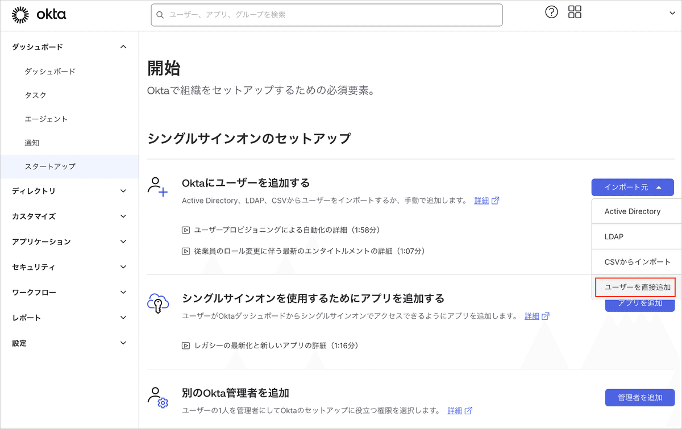Image resolution: width=682 pixels, height=429 pixels.
Task: Expand the ワークフロー sidebar section
Action: click(69, 292)
